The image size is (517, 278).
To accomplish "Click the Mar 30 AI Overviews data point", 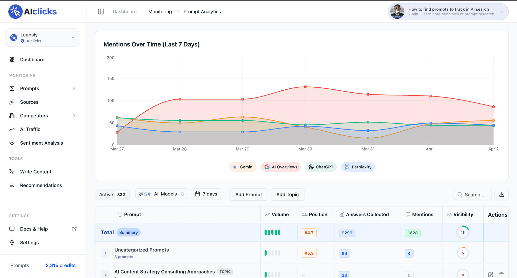I will (305, 87).
